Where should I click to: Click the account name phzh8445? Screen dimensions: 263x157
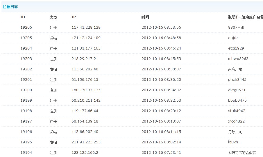tap(237, 80)
